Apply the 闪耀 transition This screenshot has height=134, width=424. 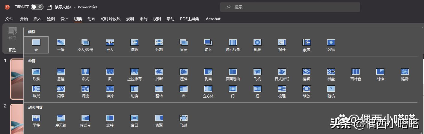pyautogui.click(x=61, y=92)
